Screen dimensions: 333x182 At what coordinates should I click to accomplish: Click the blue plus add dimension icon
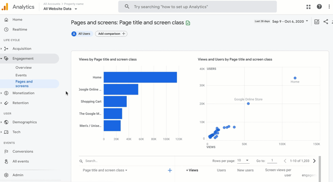click(170, 170)
